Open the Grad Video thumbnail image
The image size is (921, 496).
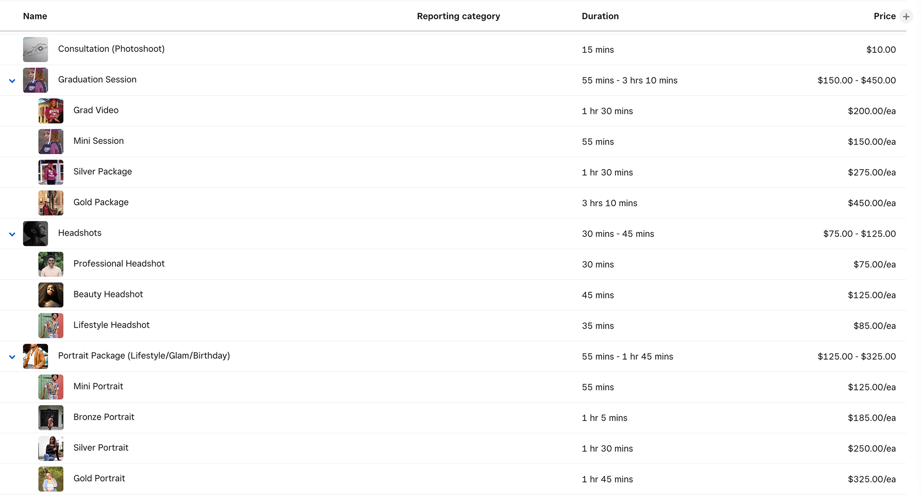click(51, 111)
